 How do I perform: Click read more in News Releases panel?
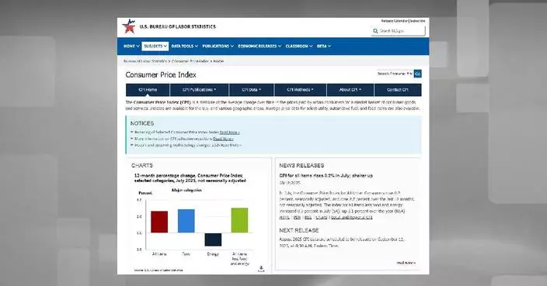pos(406,263)
